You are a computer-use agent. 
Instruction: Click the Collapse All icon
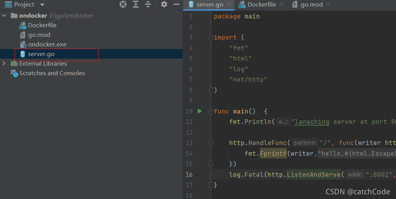pos(148,4)
